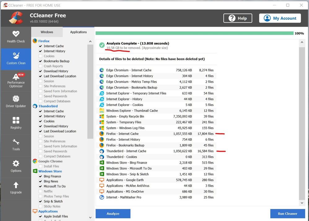Open the Tools wrench section
Viewport: 309px width, 221px height.
point(16,145)
